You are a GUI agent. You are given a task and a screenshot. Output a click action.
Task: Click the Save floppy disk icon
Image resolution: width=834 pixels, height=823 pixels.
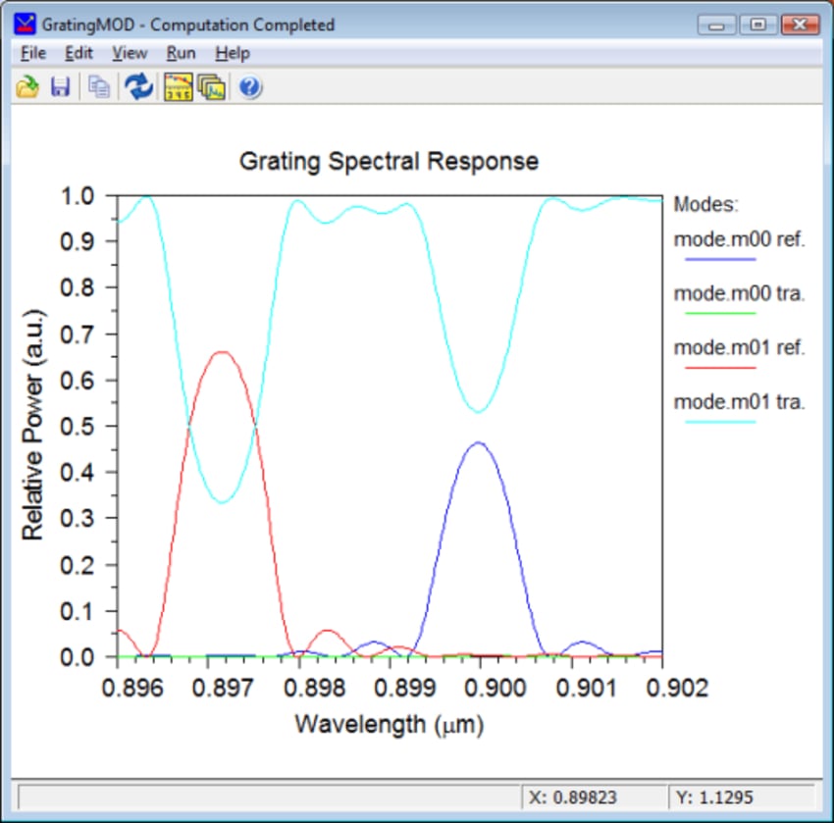coord(60,87)
